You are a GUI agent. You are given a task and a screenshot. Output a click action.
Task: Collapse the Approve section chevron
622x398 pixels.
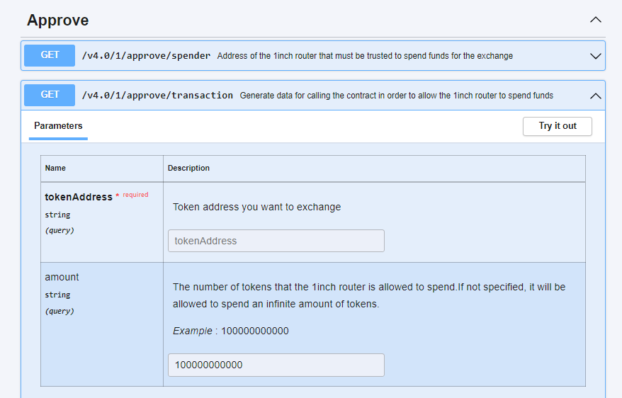[595, 20]
